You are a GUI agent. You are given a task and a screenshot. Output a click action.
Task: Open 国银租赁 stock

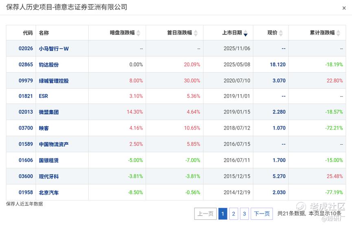point(49,161)
